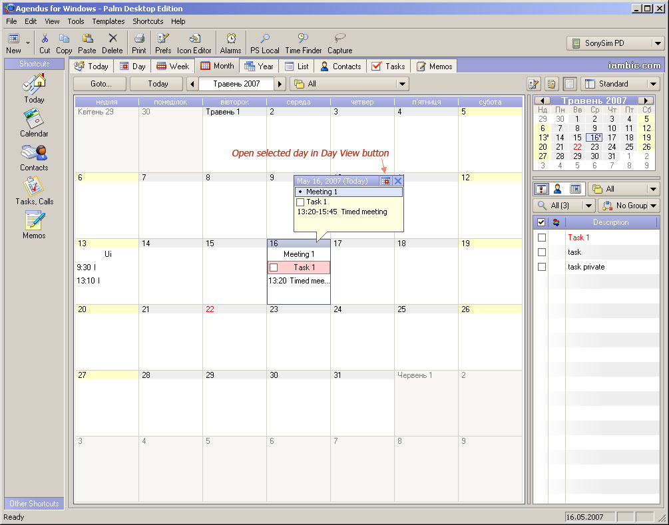Switch to the Tasks tab
669x525 pixels.
pyautogui.click(x=389, y=67)
